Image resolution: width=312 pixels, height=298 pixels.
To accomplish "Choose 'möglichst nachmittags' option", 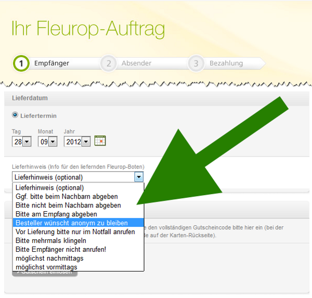I will 78,258.
